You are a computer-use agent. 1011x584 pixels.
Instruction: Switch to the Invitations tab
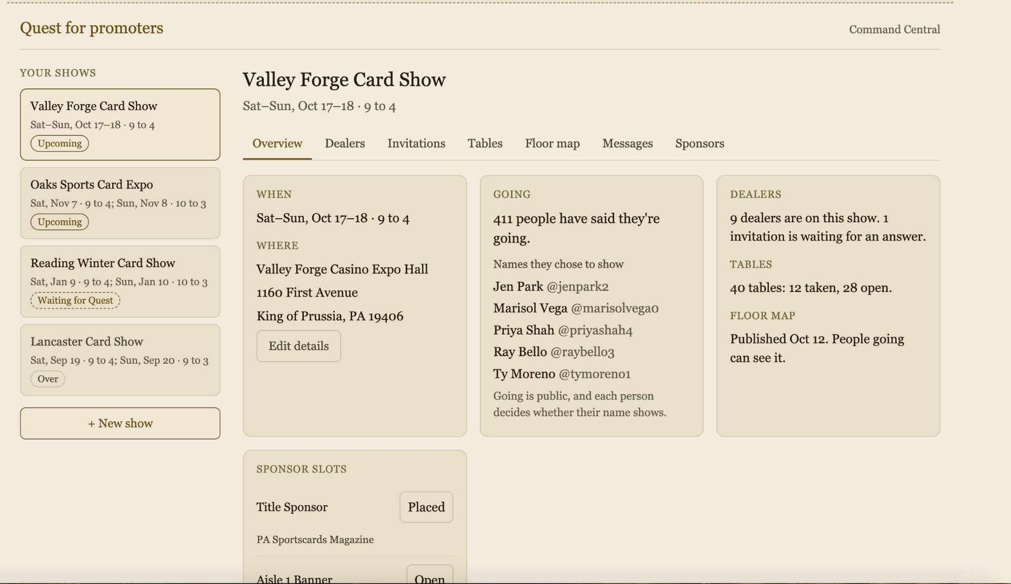[x=416, y=143]
